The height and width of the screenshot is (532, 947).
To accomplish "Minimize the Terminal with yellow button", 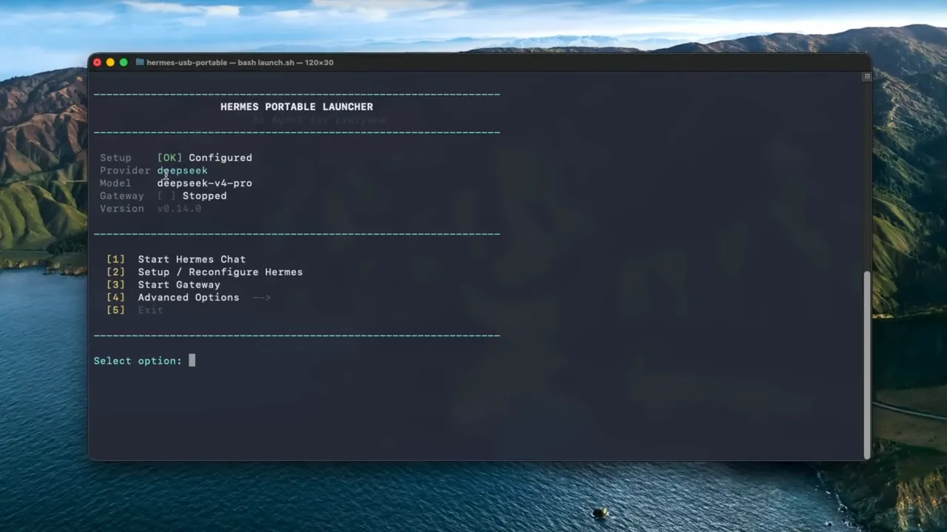I will pos(110,63).
